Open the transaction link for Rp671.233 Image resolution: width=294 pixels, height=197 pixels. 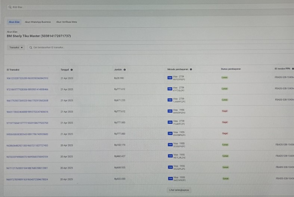tap(27, 101)
